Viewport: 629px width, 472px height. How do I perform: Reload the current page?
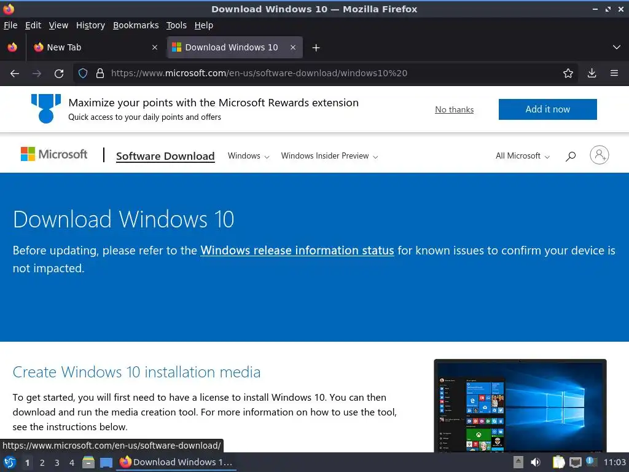tap(59, 74)
